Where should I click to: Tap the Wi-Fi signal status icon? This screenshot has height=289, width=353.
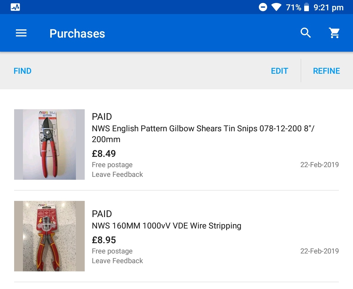pos(276,7)
